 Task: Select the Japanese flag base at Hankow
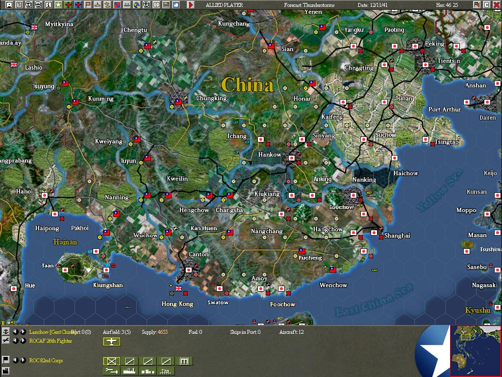(x=291, y=158)
